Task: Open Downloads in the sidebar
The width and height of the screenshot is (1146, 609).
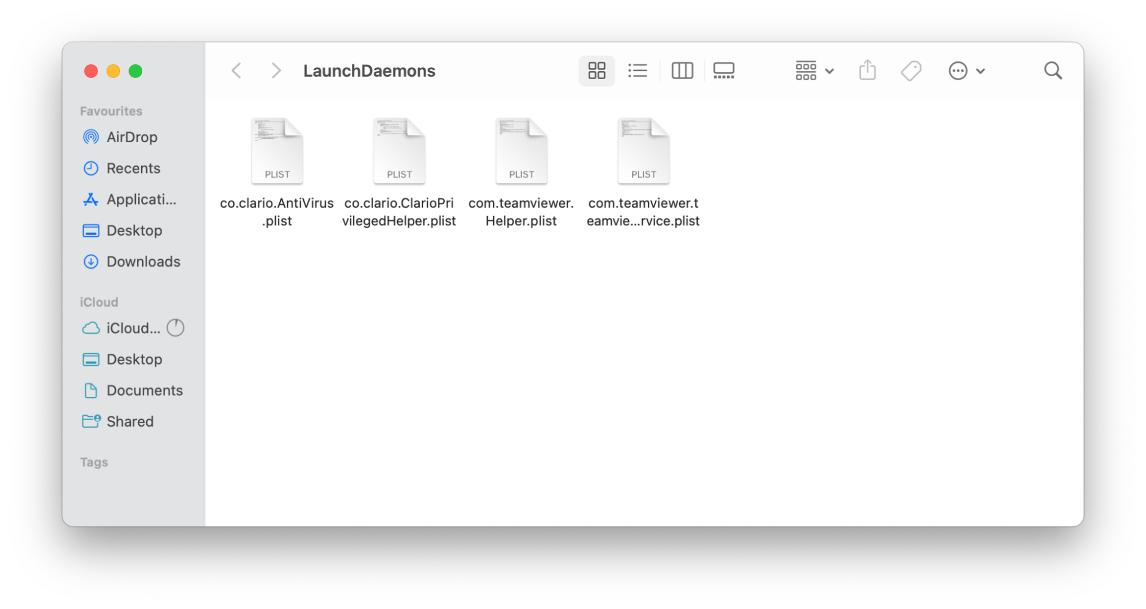Action: pos(133,261)
